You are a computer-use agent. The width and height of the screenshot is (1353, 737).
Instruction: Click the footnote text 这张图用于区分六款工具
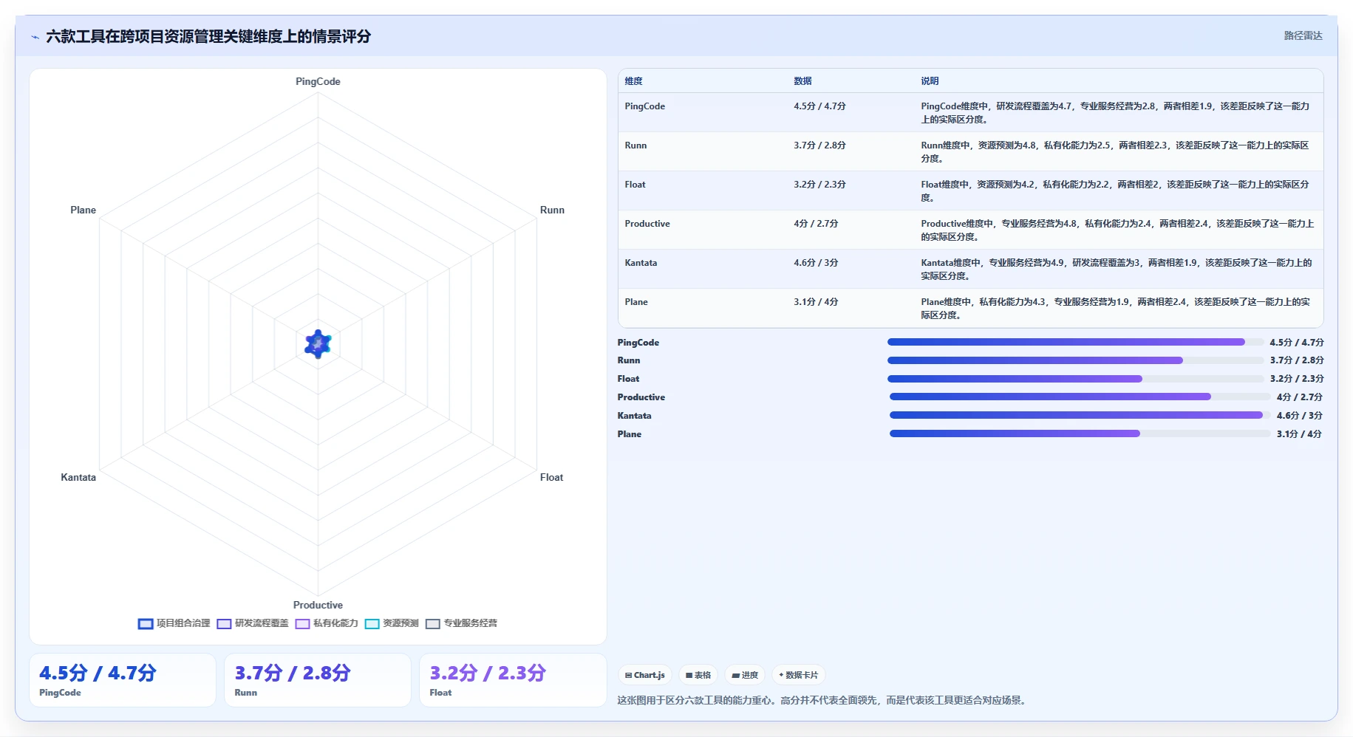coord(821,700)
